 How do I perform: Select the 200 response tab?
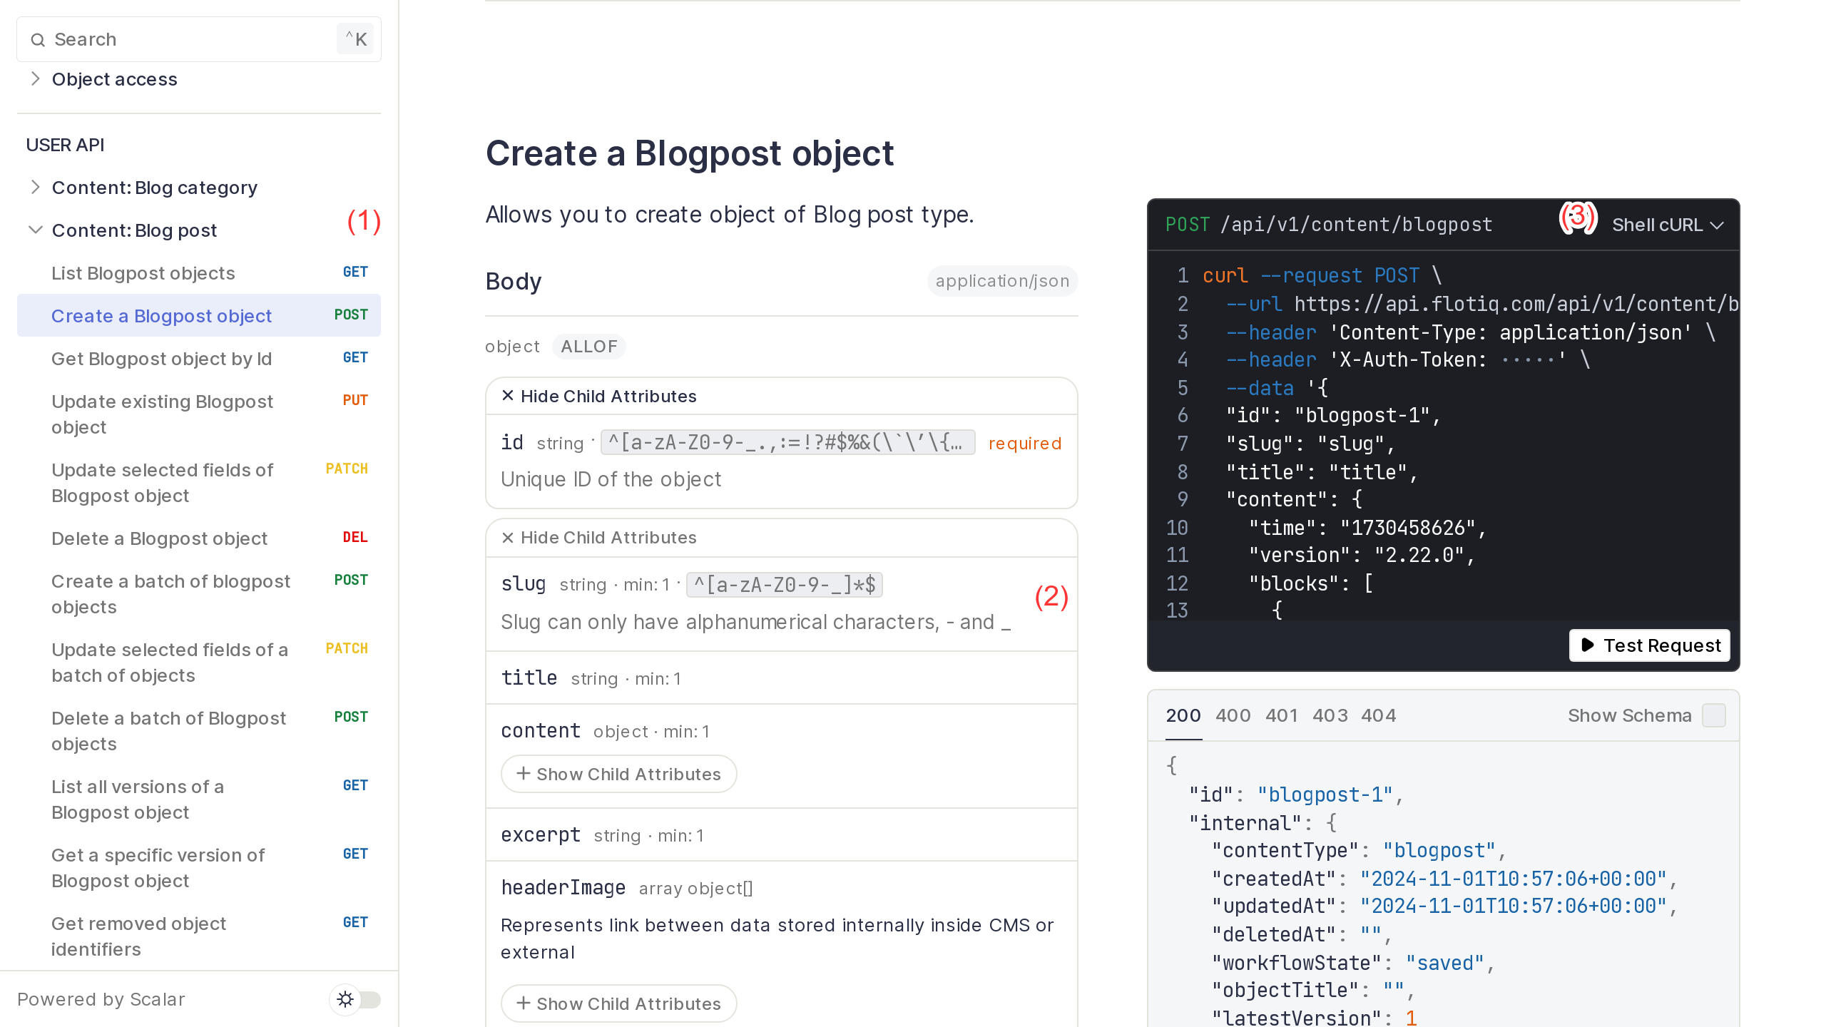pyautogui.click(x=1183, y=715)
